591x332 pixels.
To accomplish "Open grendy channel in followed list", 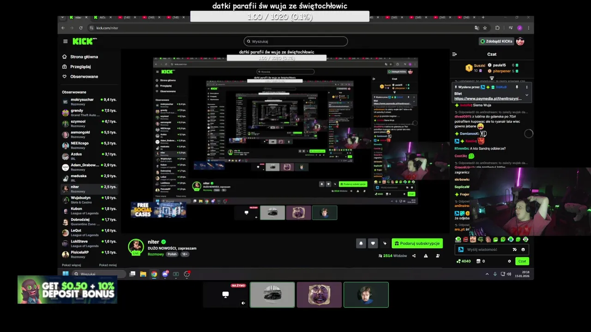I will (89, 113).
